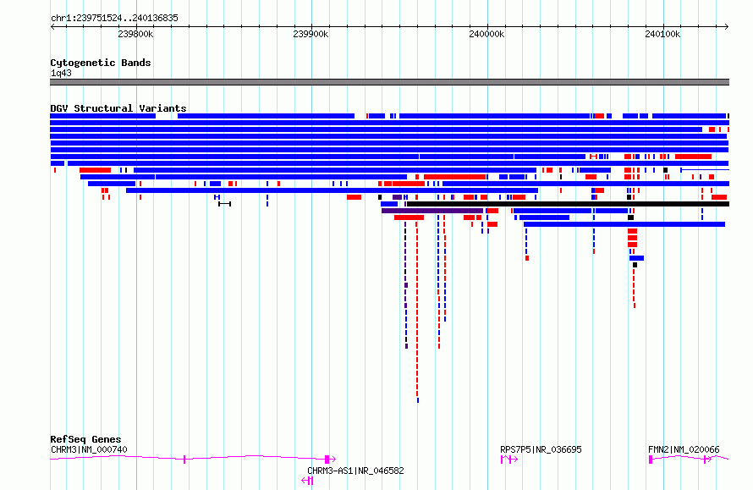Click the 240100k ruler label
Viewport: 753px width, 490px height.
(662, 34)
